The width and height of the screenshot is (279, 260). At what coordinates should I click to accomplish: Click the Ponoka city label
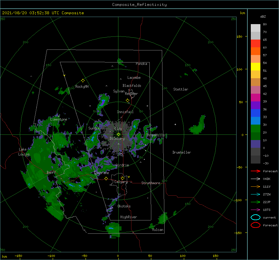[141, 64]
